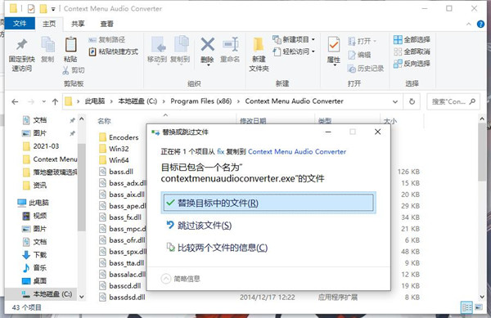Click Context Menu Audio Converter destination link
Screen dimensions: 491x318
(x=297, y=152)
